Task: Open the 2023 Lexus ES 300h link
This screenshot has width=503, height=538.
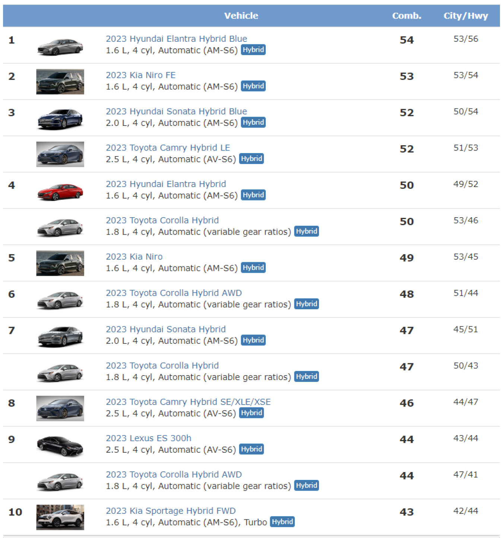Action: pyautogui.click(x=148, y=439)
